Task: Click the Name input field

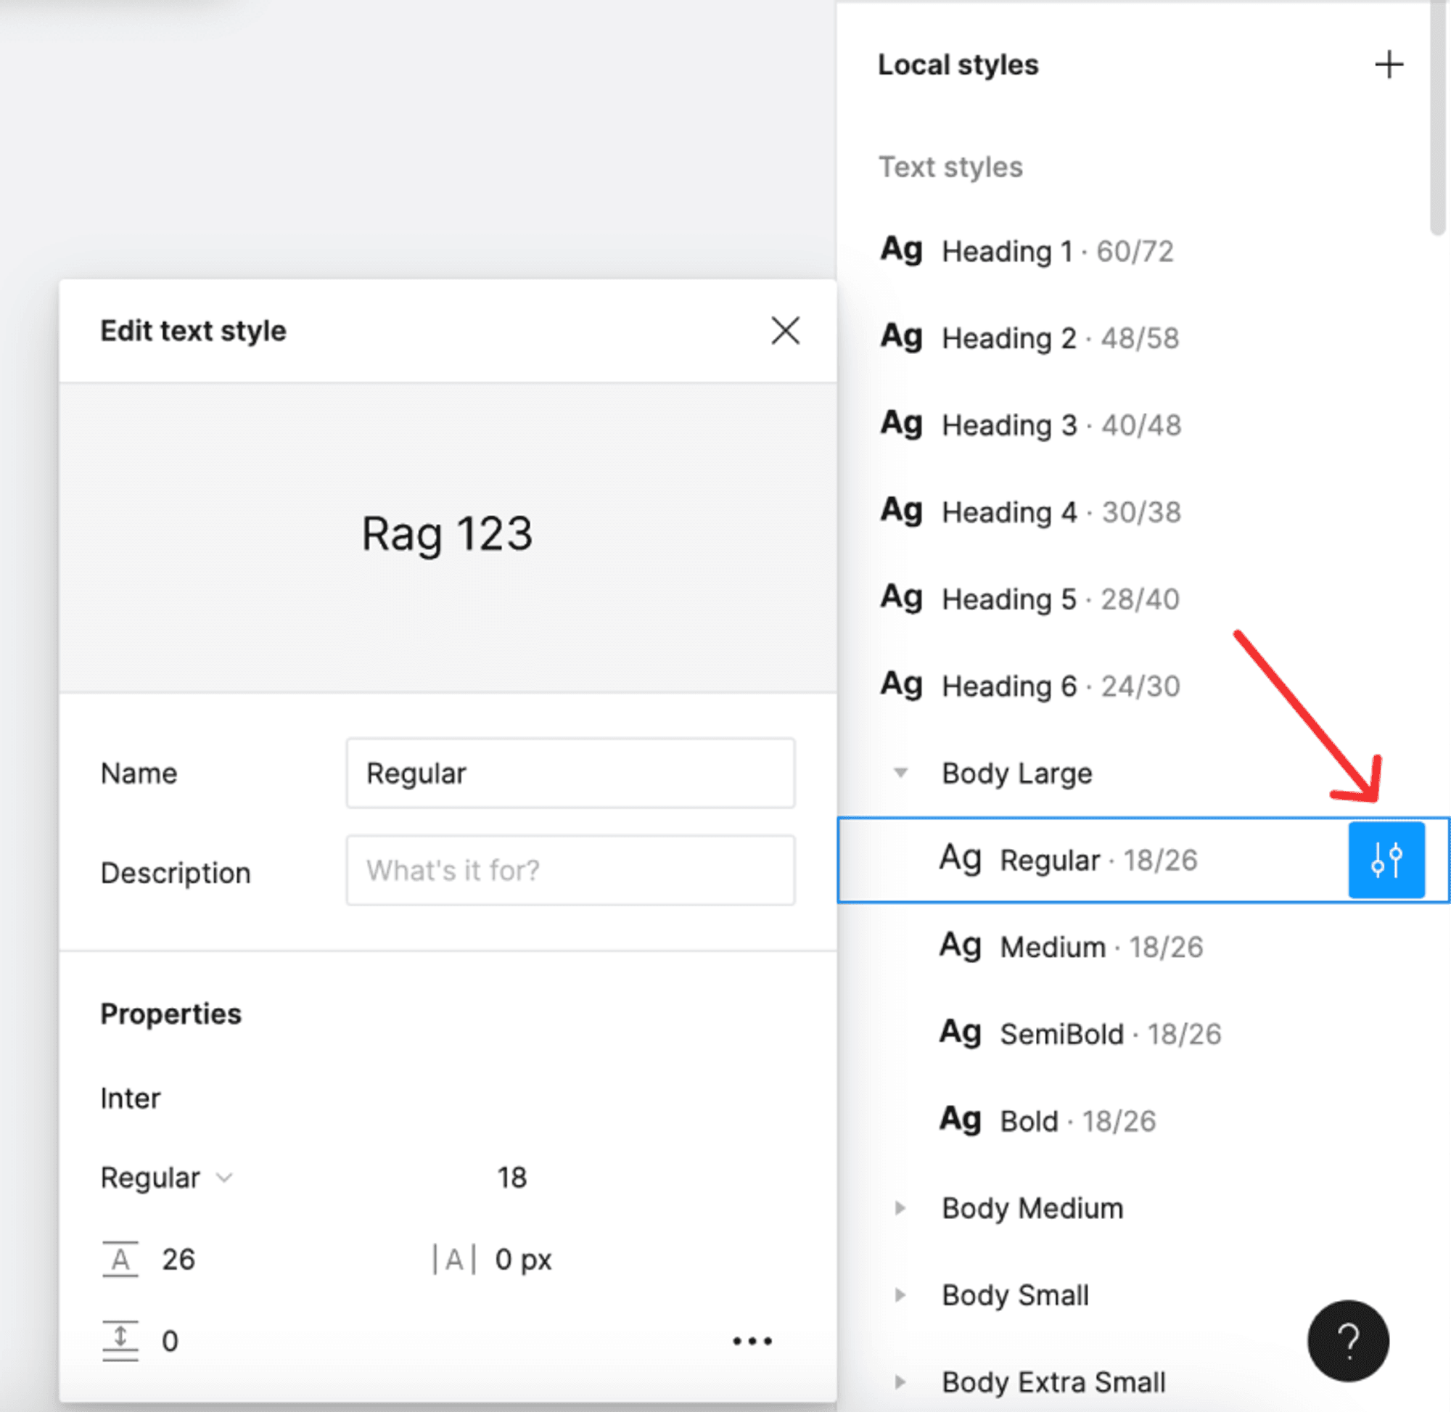Action: point(570,773)
